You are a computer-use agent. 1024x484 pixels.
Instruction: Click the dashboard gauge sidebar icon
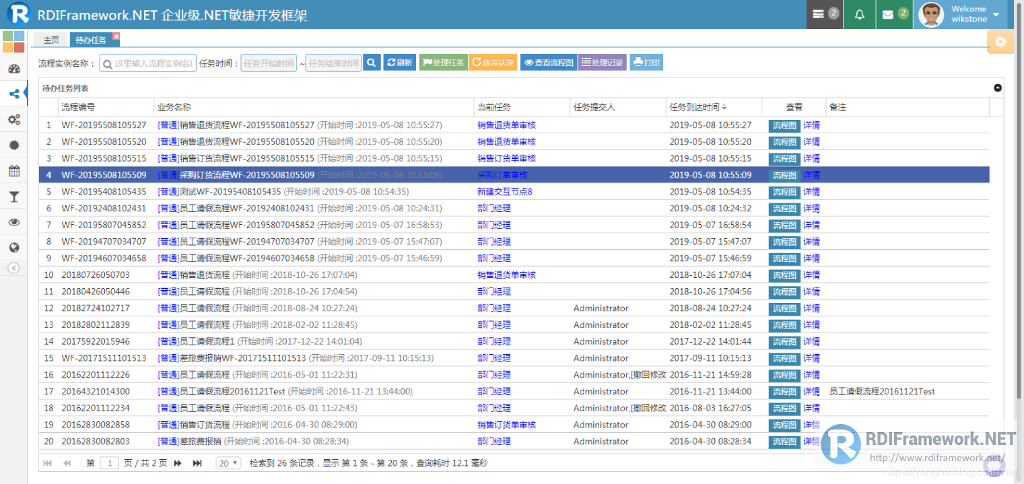pos(13,69)
